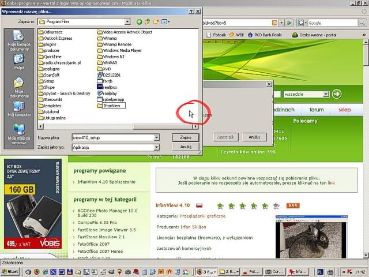Click the orange RSS badge next to the rating

point(293,205)
